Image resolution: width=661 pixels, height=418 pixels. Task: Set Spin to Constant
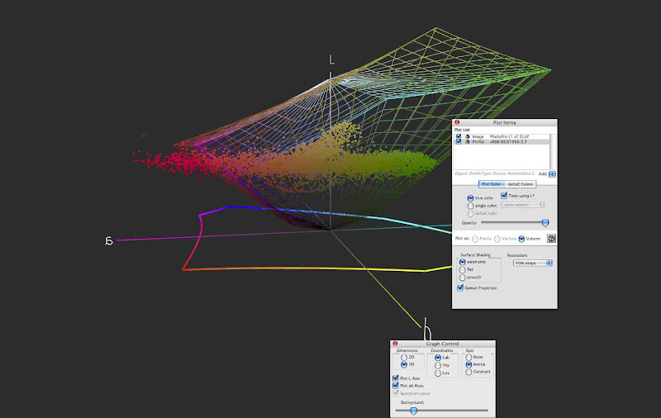click(x=468, y=372)
